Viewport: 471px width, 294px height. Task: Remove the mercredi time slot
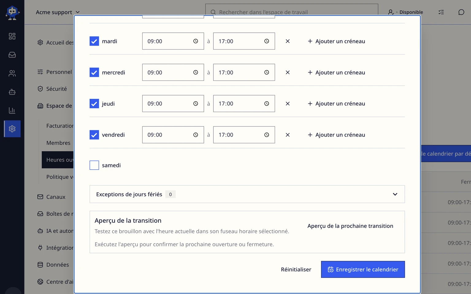[x=288, y=72]
